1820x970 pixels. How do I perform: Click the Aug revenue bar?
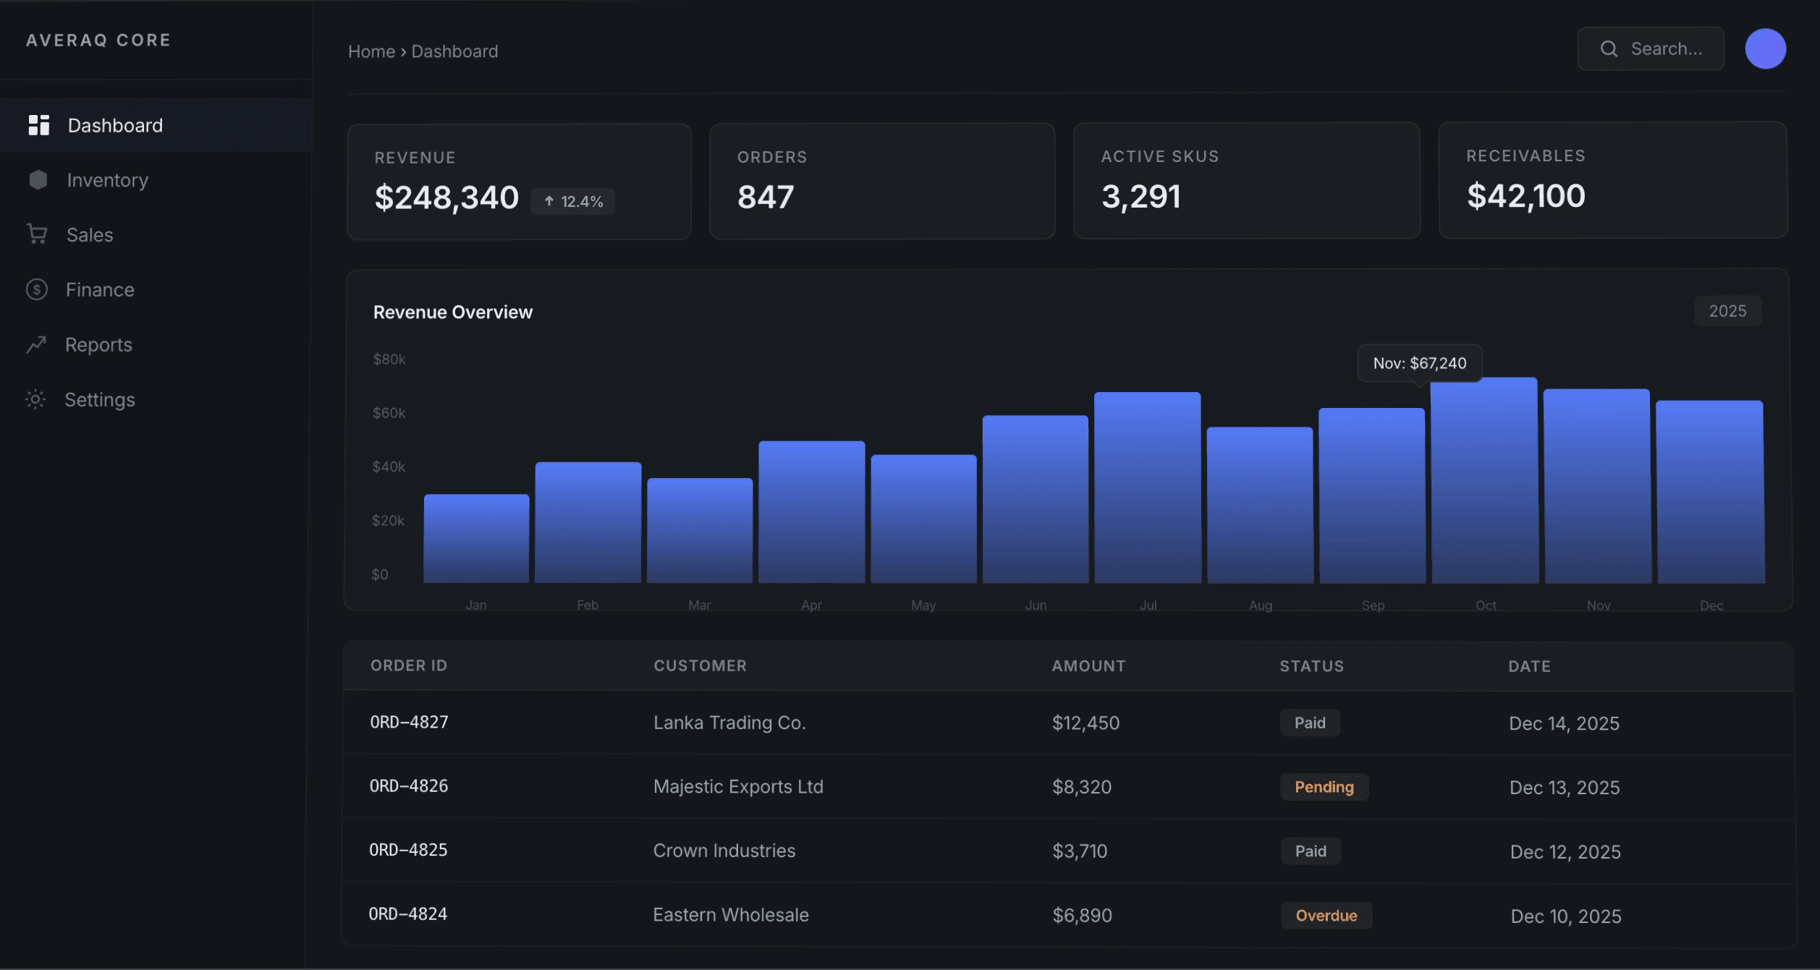coord(1260,505)
